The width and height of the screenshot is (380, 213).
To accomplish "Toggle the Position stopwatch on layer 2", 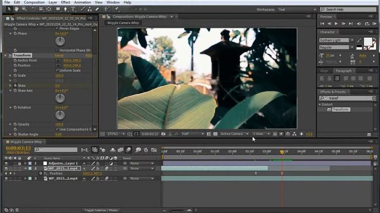I will (40, 173).
